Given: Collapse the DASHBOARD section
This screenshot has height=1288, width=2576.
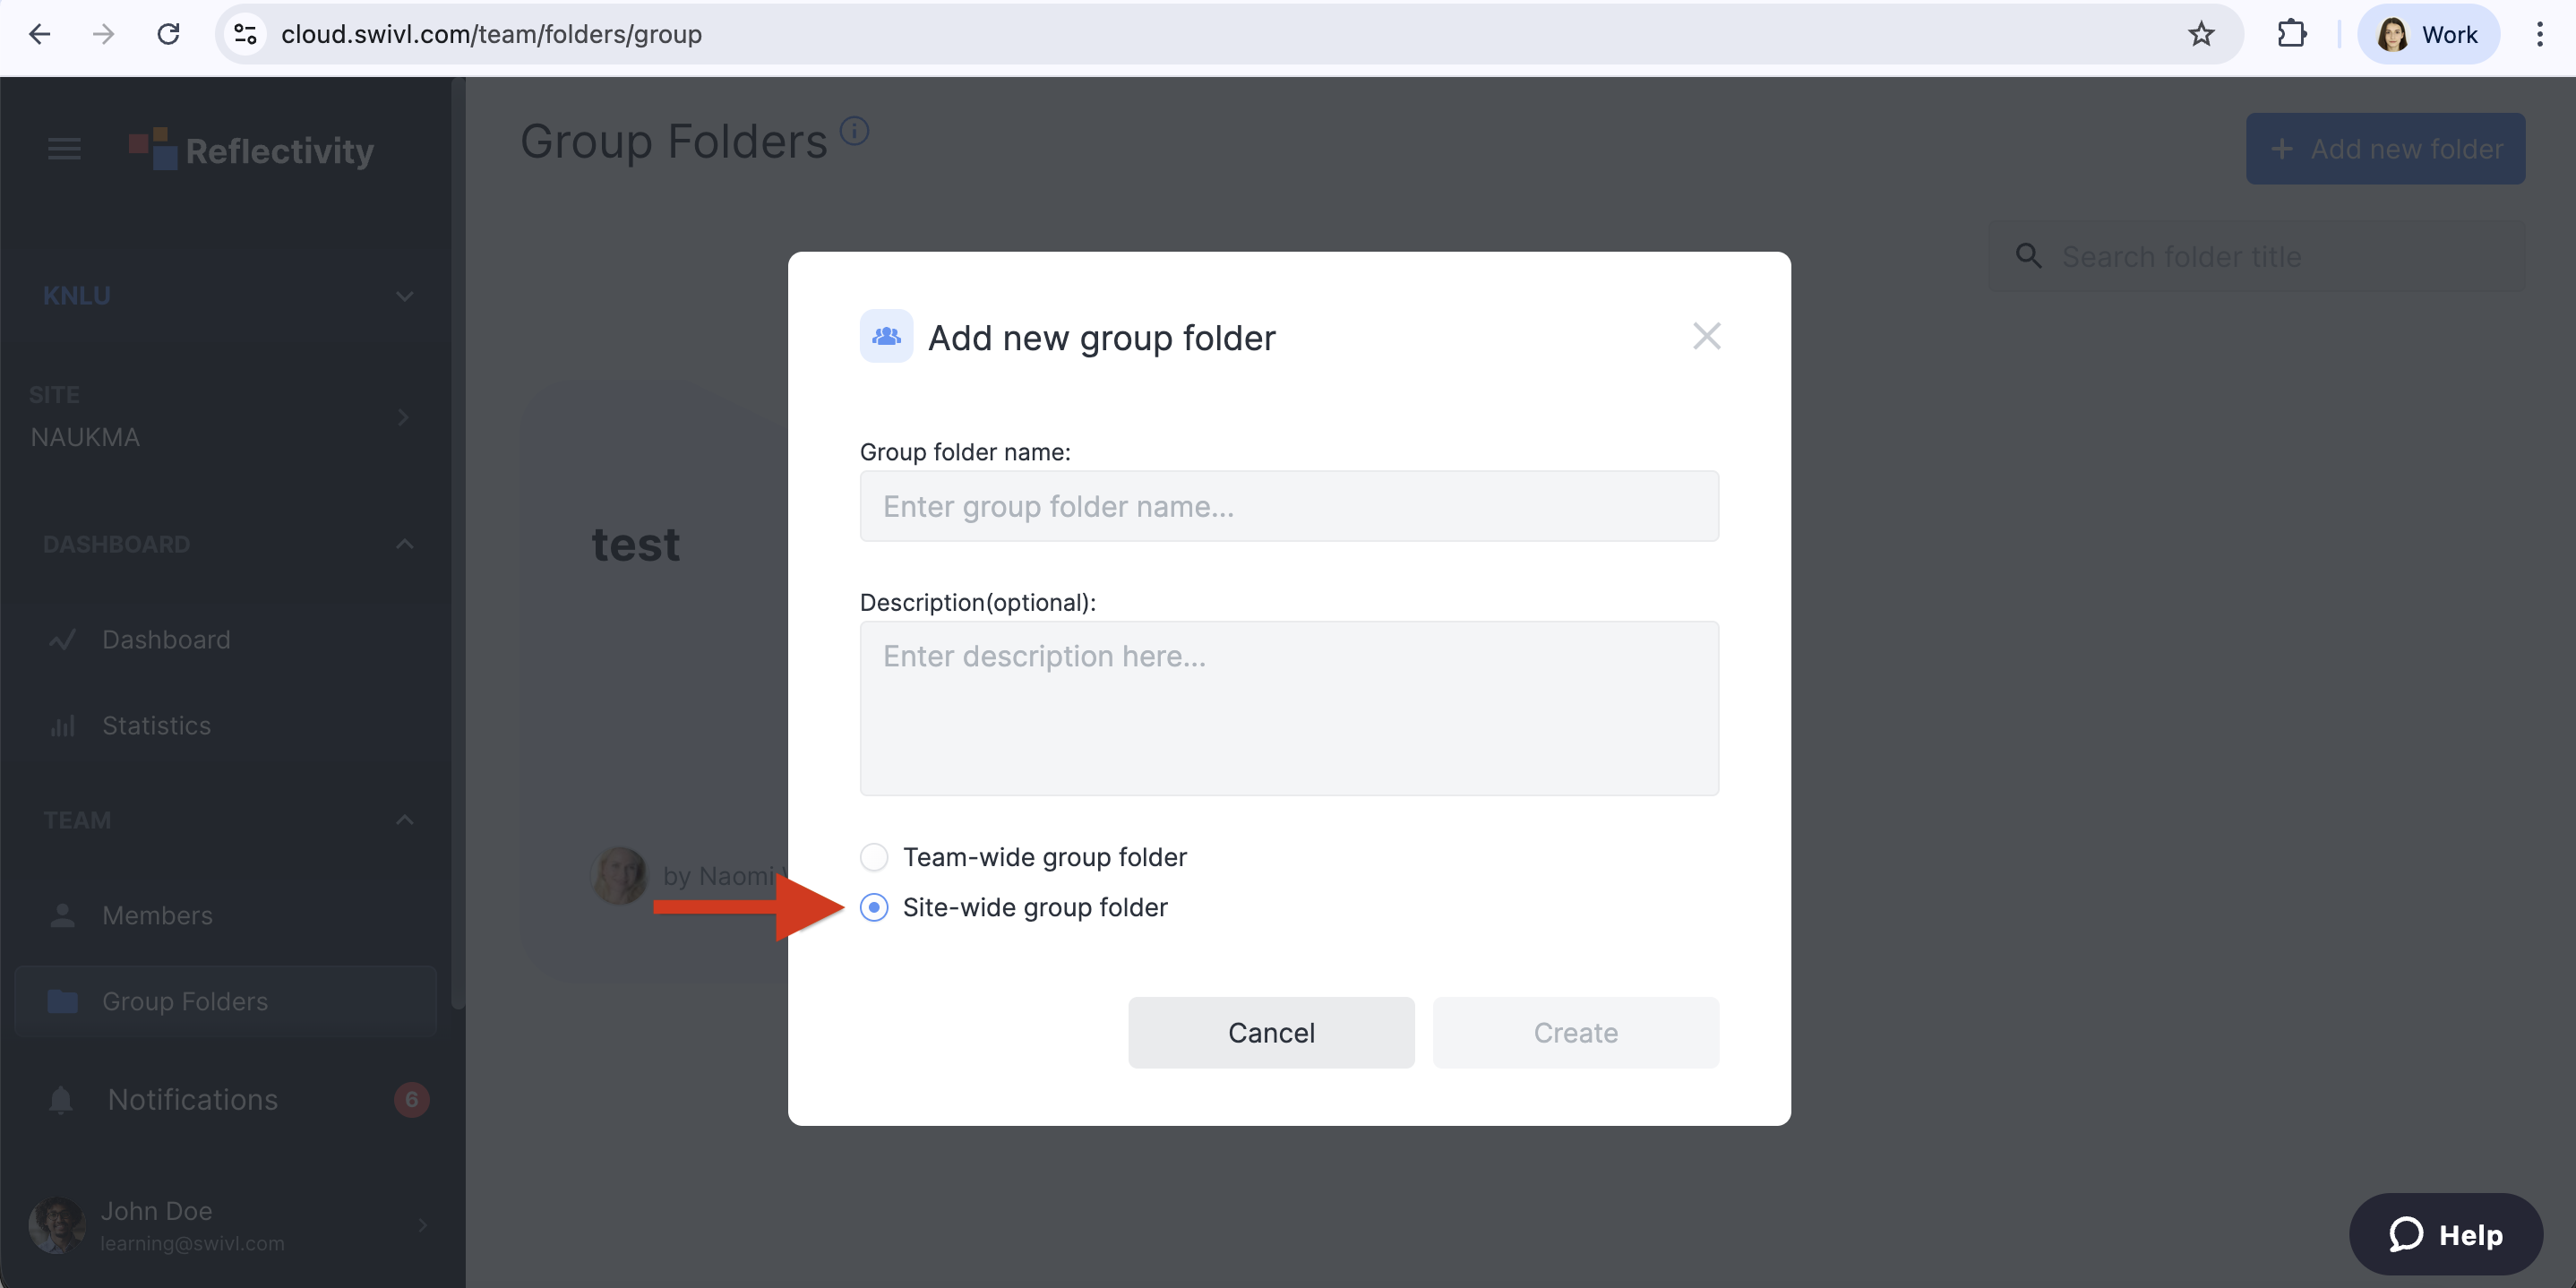Looking at the screenshot, I should [404, 544].
